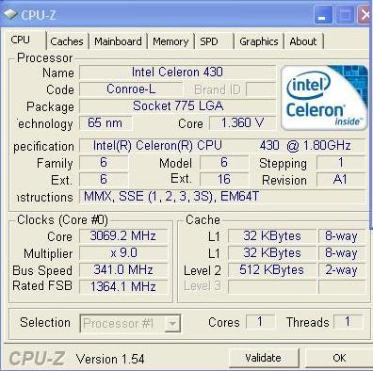Open the Mainboard tab
Screen dimensions: 373x371
tap(118, 41)
